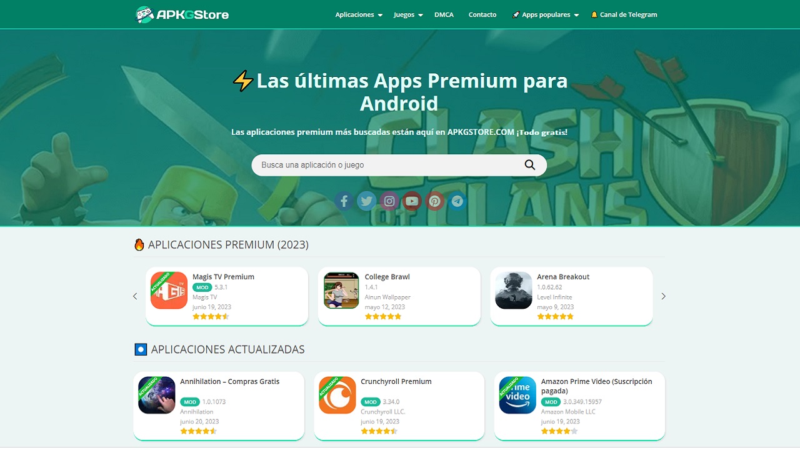Open the Telegram social icon

[457, 201]
